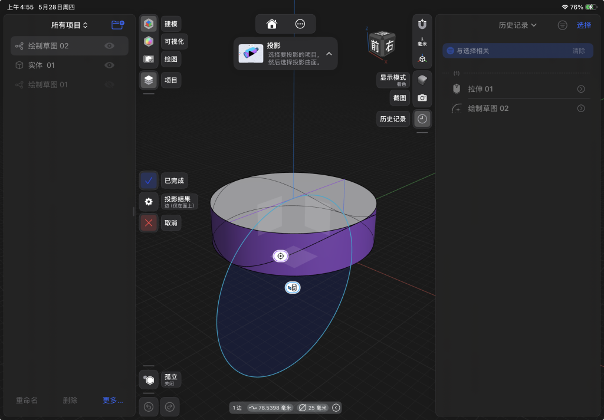Screen dimensions: 604x420
Task: Show 绘制草图 01 with its eye icon
Action: click(109, 84)
